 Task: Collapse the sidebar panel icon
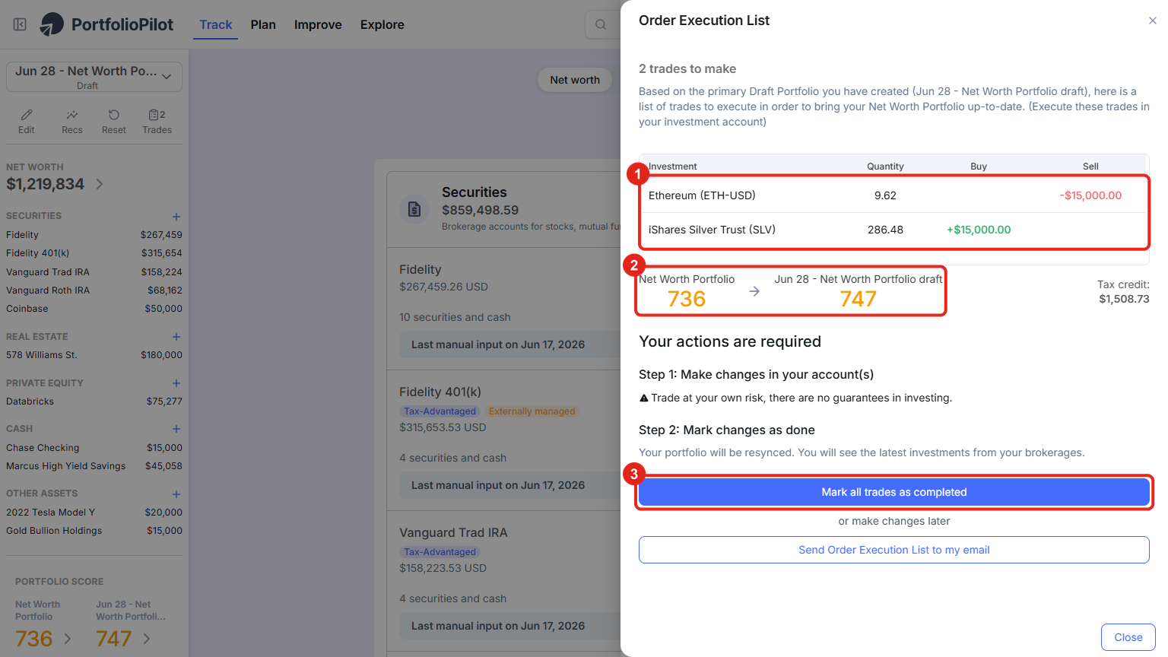[21, 24]
